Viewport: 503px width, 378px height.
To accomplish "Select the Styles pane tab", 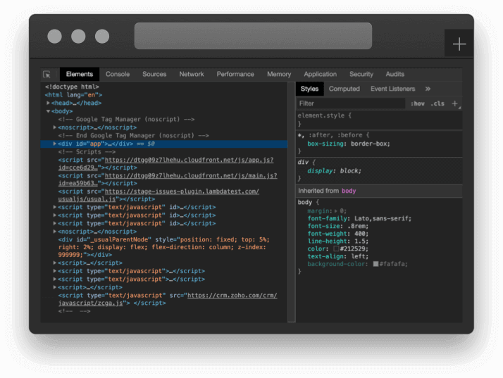I will pos(309,89).
